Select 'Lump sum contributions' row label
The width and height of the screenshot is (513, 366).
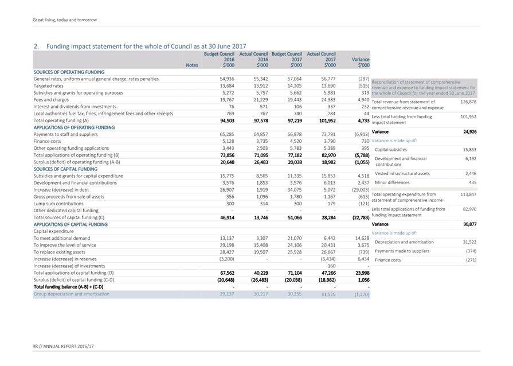(x=58, y=203)
